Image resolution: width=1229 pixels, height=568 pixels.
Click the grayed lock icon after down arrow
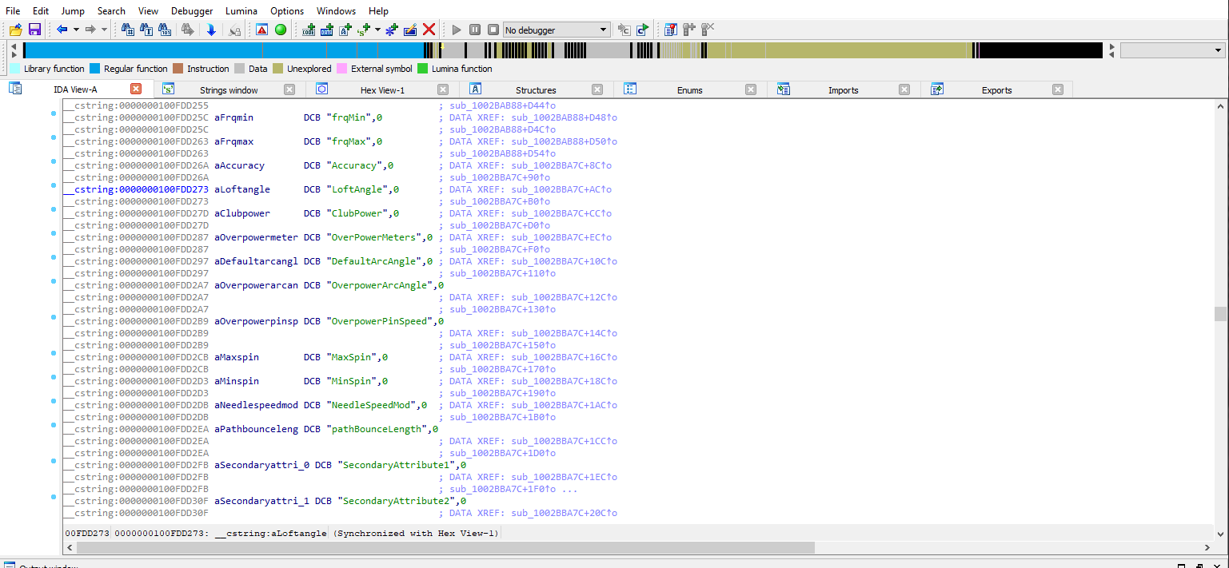234,30
